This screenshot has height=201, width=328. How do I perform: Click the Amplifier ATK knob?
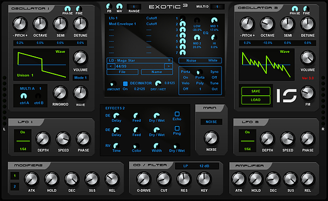point(238,179)
